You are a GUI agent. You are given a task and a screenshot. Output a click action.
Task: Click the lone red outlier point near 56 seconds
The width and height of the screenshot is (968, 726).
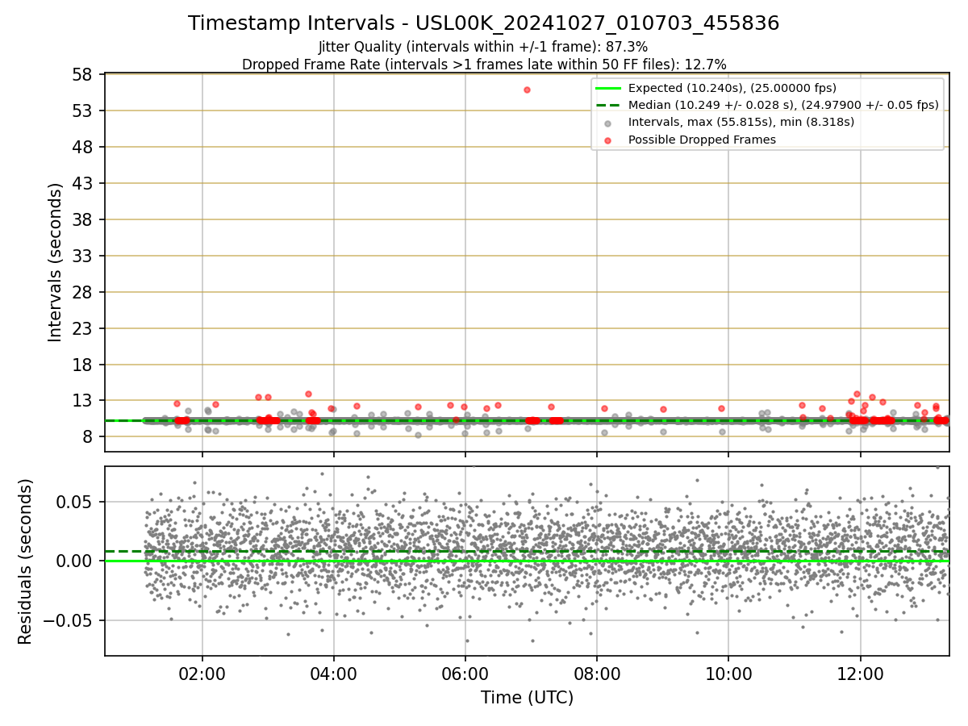point(527,90)
